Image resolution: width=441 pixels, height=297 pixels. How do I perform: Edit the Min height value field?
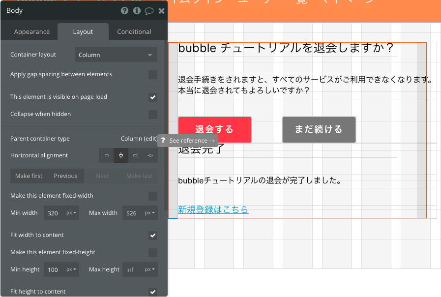54,269
